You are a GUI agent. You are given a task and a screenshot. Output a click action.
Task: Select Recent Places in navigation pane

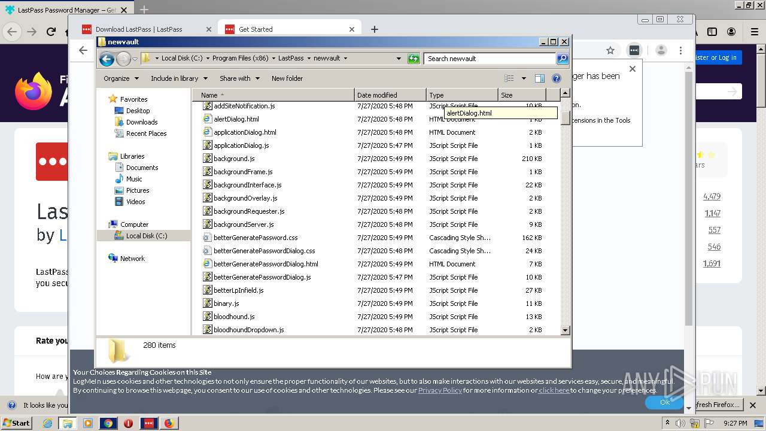point(146,133)
